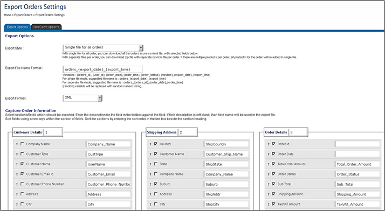Click the ShipState description field
This screenshot has width=385, height=211.
click(x=226, y=164)
